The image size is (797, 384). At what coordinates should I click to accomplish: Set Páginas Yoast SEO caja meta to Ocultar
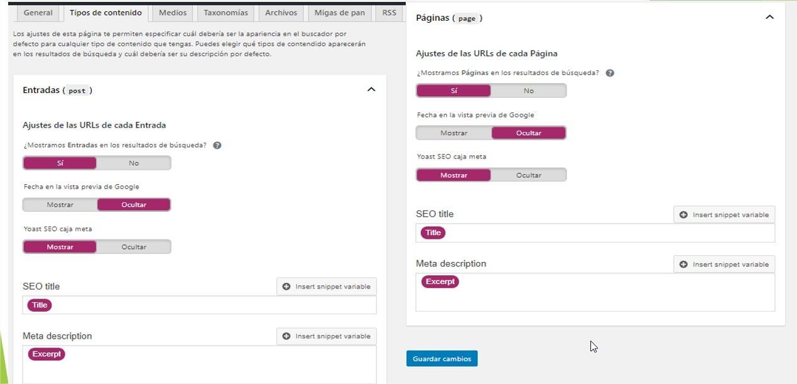point(529,175)
